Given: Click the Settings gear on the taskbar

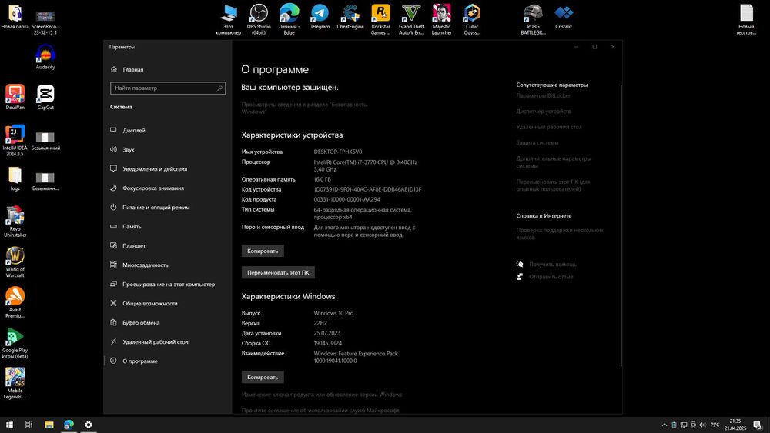Looking at the screenshot, I should (x=89, y=425).
